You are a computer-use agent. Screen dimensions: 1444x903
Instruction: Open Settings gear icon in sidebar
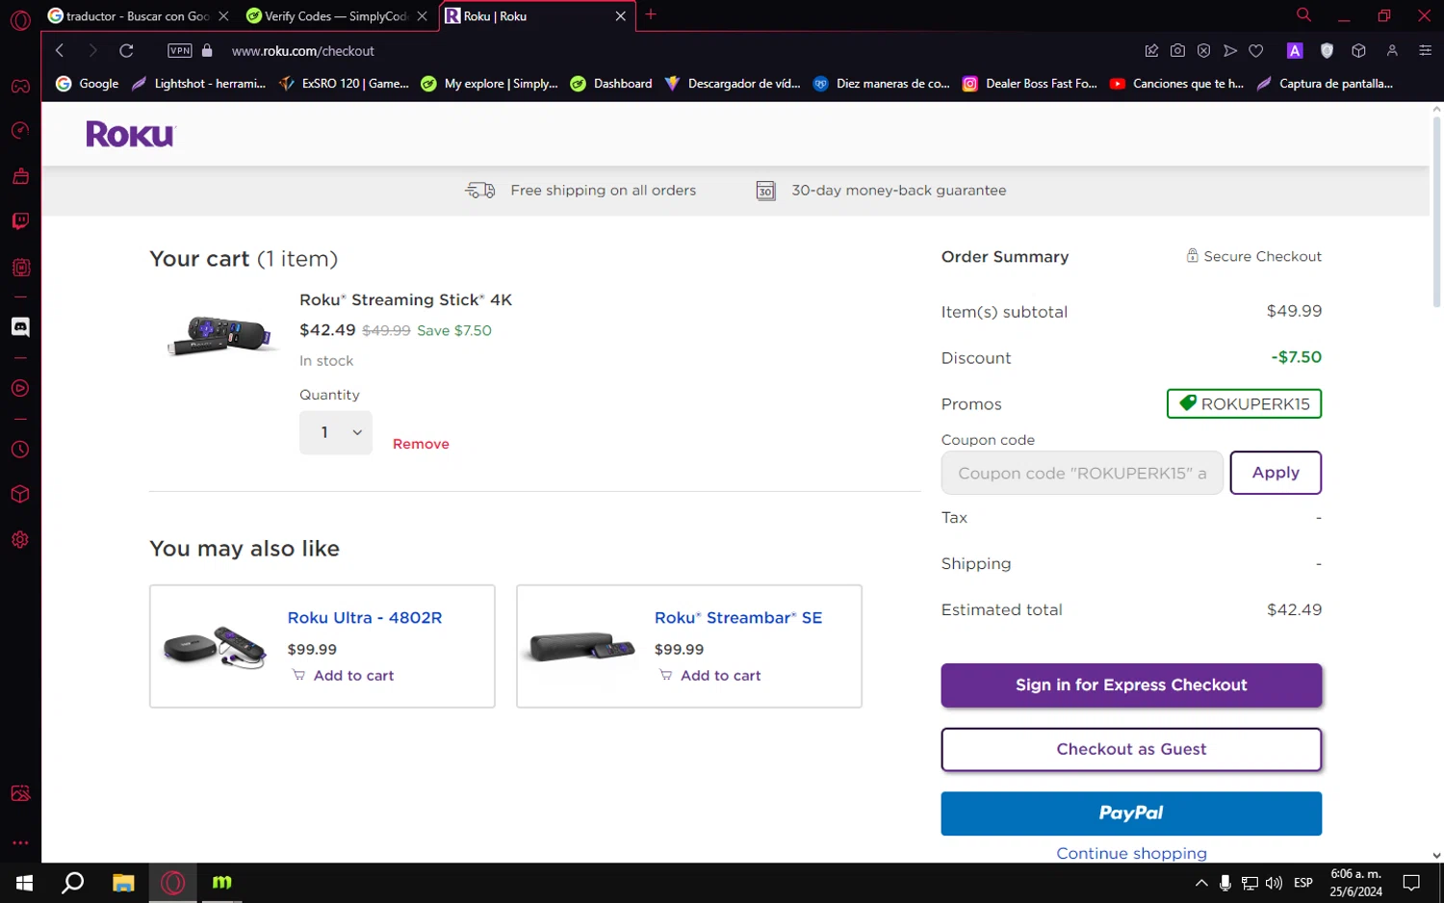pyautogui.click(x=20, y=540)
